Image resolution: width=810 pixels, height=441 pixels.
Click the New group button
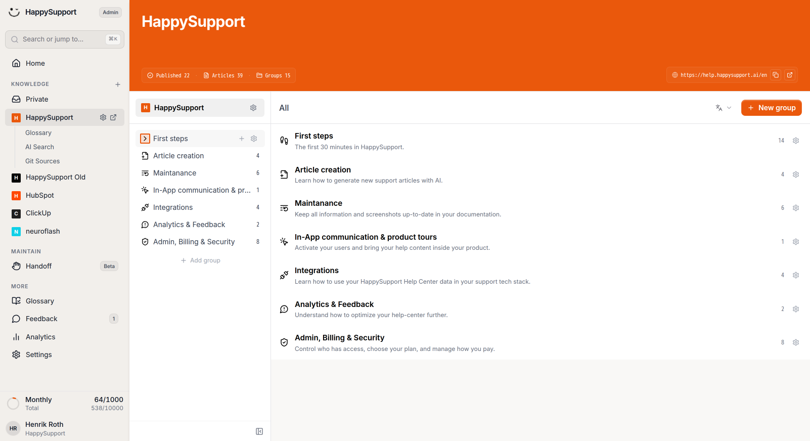771,108
